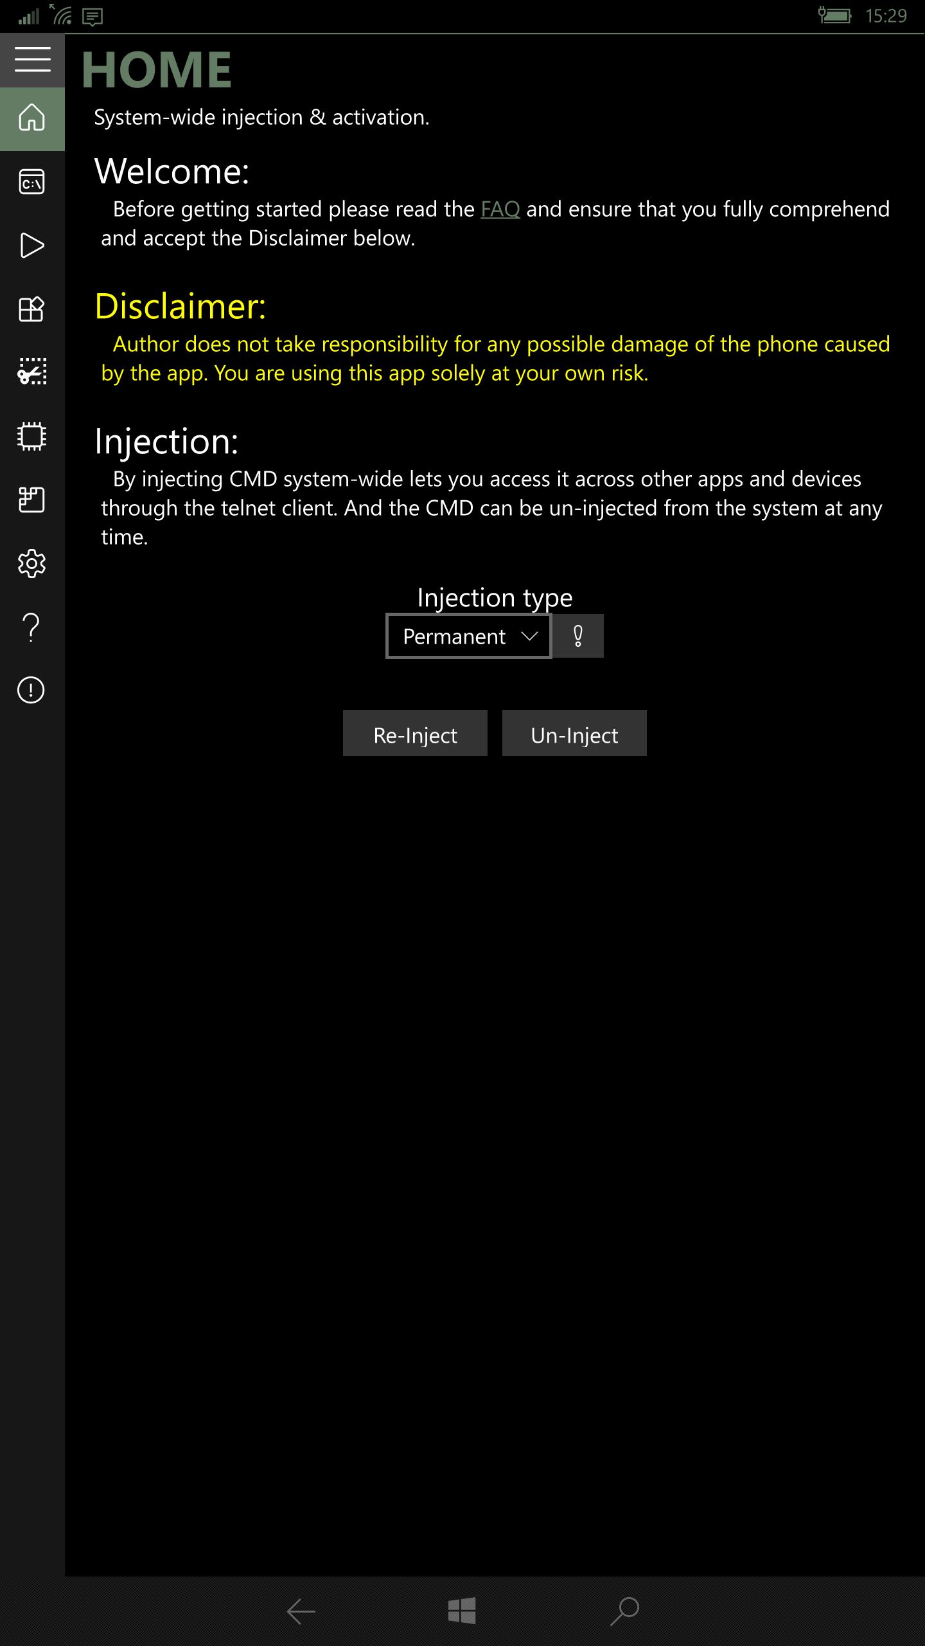Click the registry-style box sidebar icon
Image resolution: width=925 pixels, height=1646 pixels.
click(32, 500)
